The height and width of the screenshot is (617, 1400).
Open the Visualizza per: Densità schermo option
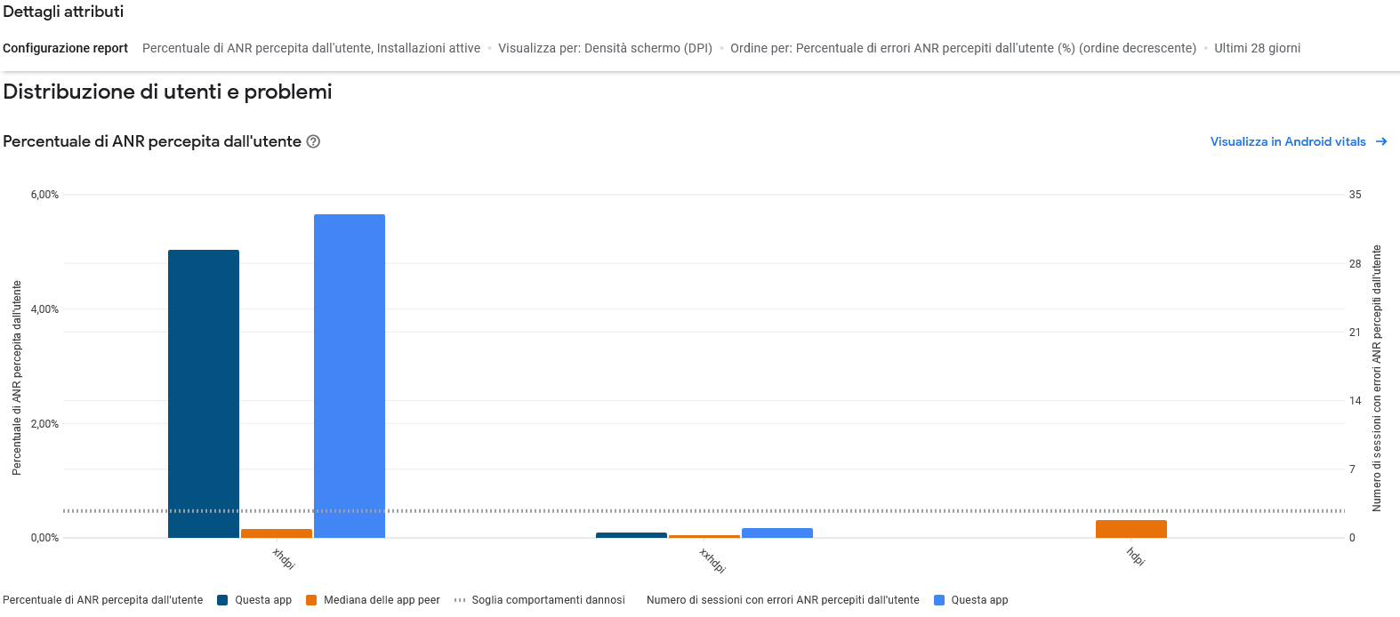click(605, 48)
